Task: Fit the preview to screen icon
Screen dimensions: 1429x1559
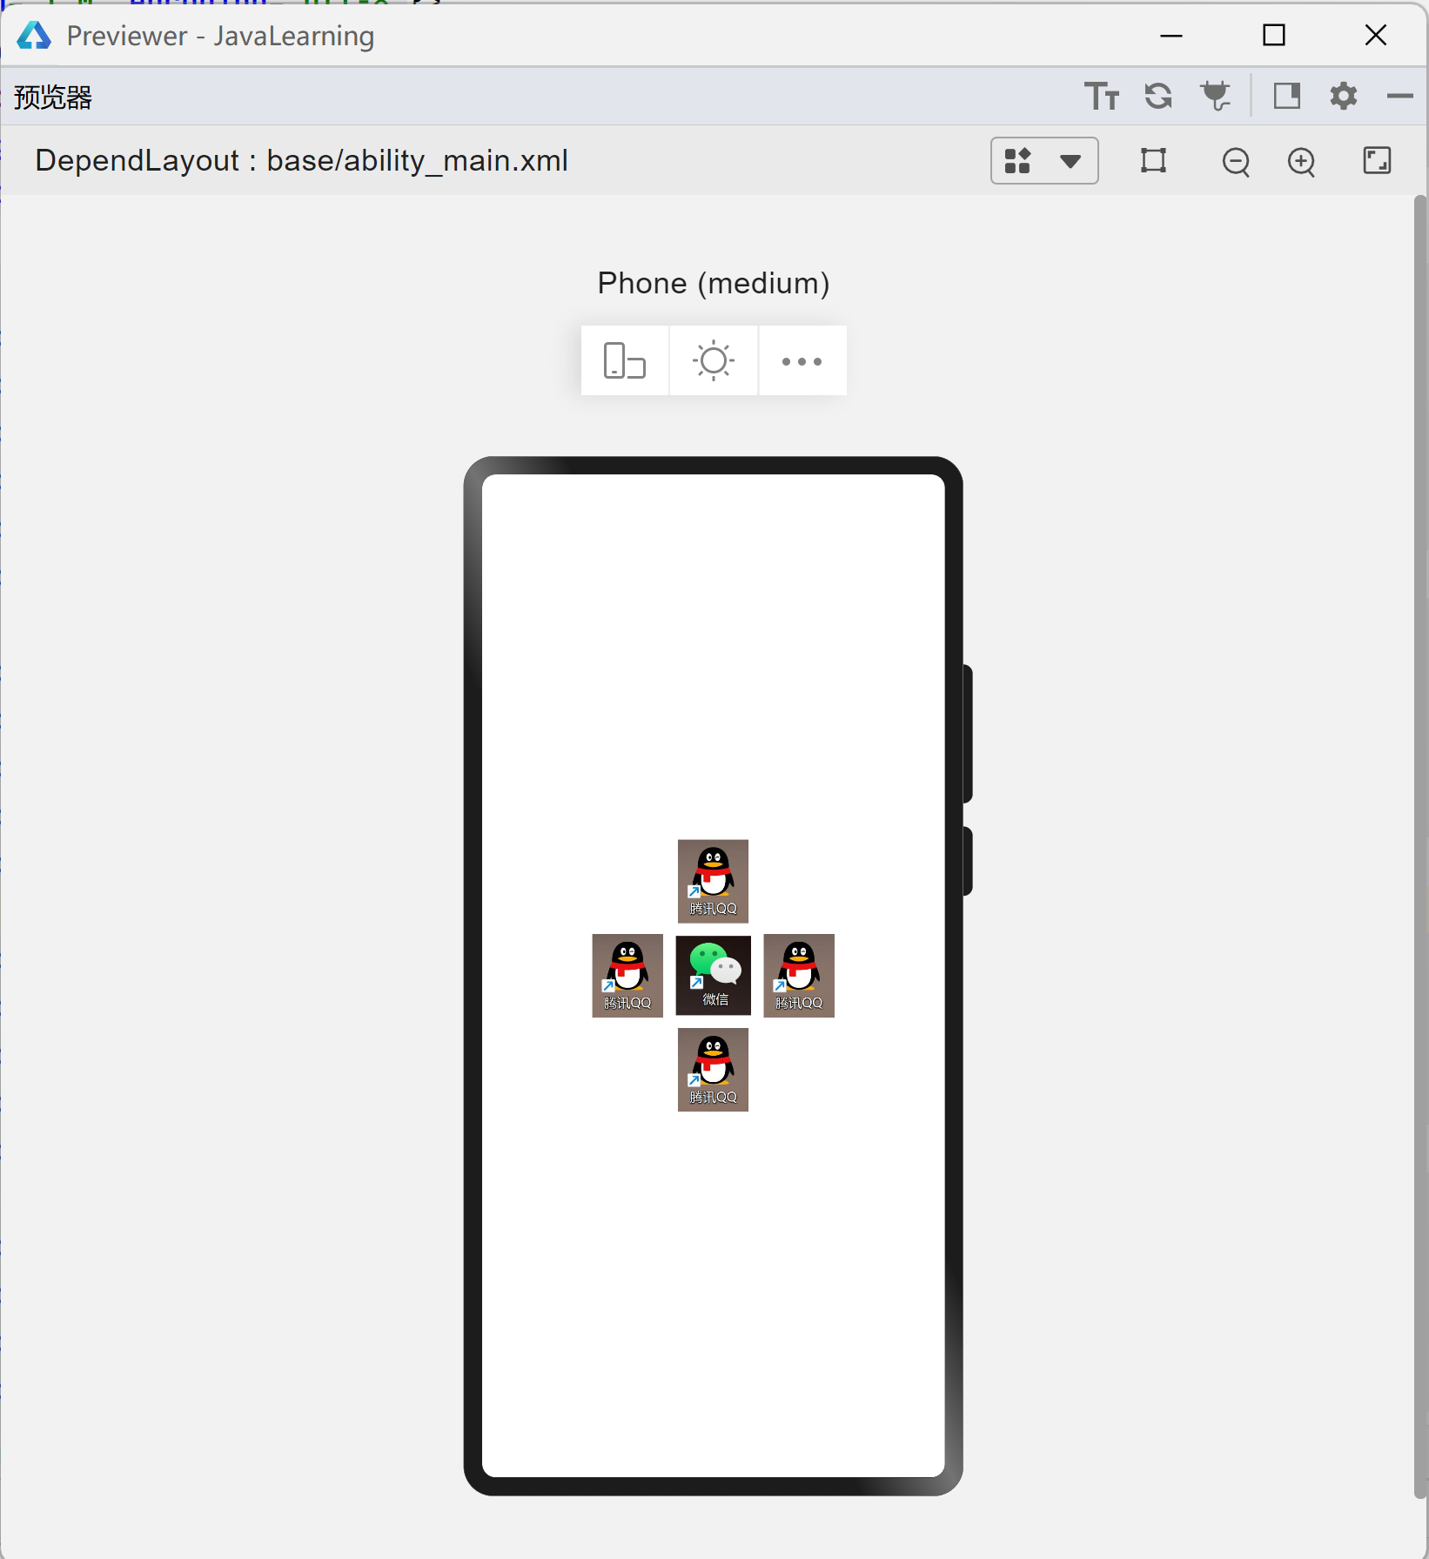Action: (x=1377, y=160)
